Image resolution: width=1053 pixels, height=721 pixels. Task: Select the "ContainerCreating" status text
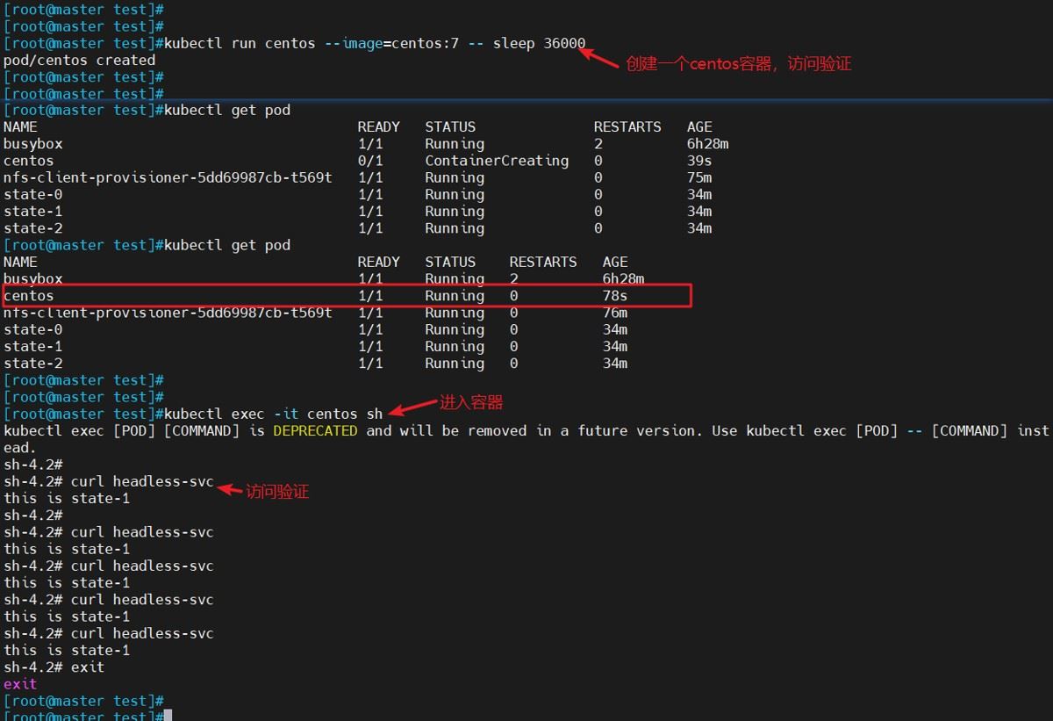497,161
